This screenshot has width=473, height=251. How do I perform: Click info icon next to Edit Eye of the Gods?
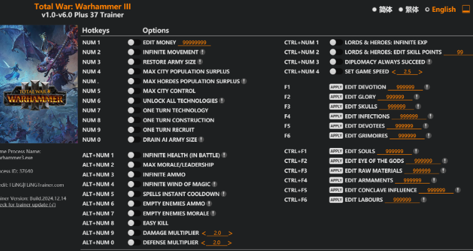coord(445,161)
